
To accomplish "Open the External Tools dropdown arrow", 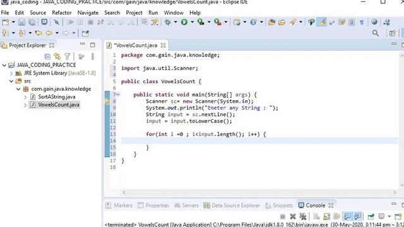I will pos(226,22).
